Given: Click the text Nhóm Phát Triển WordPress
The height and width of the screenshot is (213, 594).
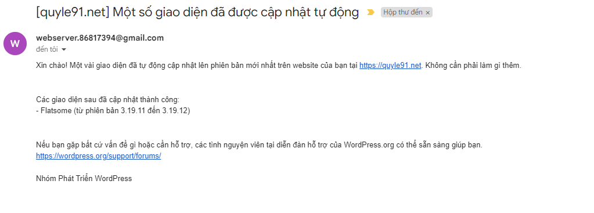Looking at the screenshot, I should point(84,179).
